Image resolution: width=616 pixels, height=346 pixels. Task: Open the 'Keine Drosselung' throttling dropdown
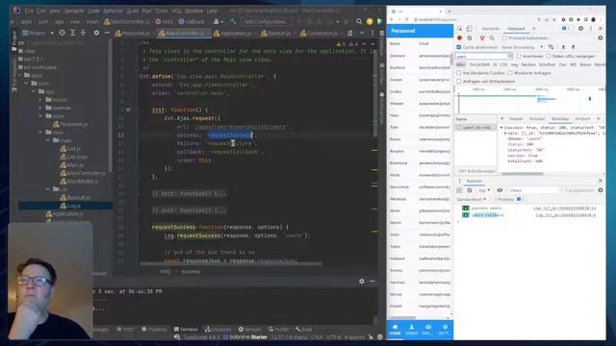(x=522, y=47)
